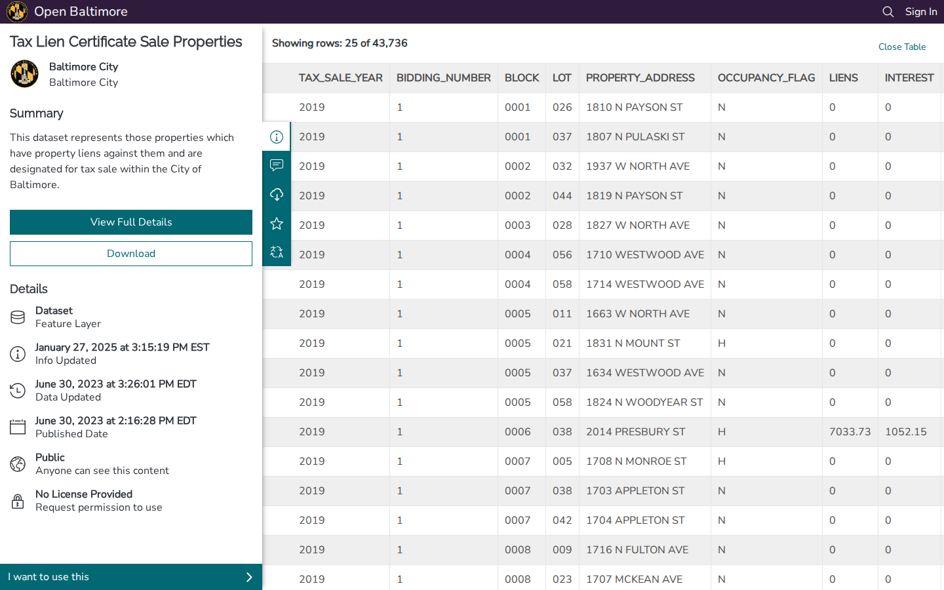The image size is (944, 590).
Task: Click View Full Details button
Action: pos(131,222)
